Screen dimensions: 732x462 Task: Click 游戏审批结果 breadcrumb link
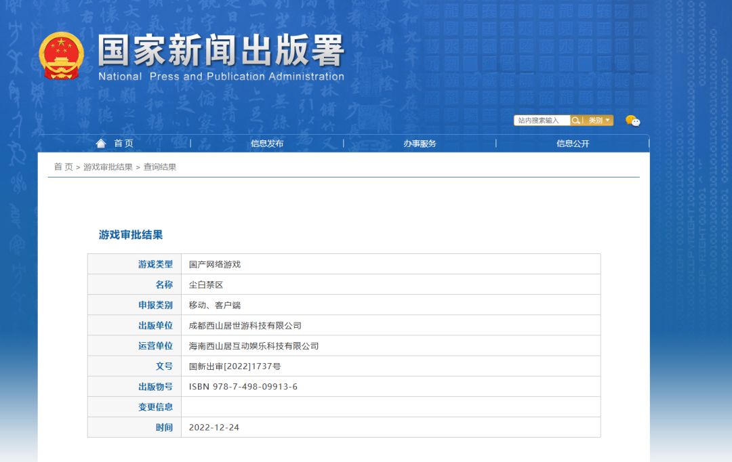[x=108, y=167]
